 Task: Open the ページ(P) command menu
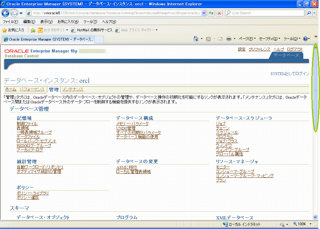coord(247,39)
